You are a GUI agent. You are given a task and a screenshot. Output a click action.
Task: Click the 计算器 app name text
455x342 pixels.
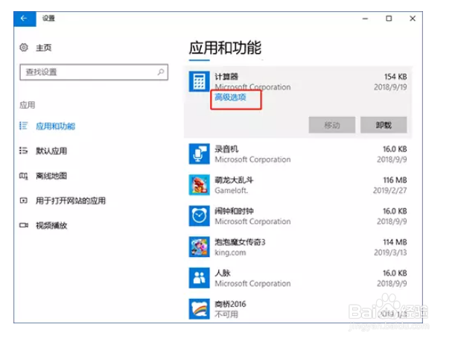click(x=226, y=77)
